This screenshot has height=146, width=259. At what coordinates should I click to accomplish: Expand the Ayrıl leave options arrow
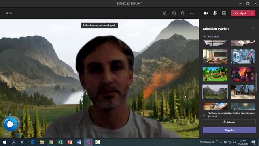pyautogui.click(x=253, y=13)
